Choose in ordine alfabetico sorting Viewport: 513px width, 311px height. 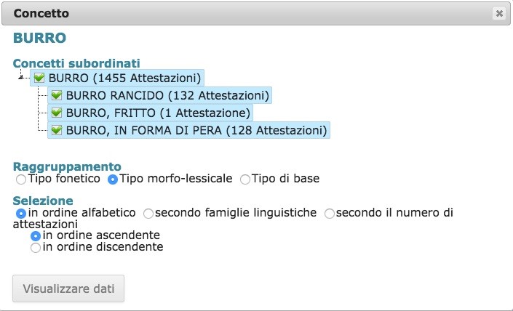(x=21, y=214)
